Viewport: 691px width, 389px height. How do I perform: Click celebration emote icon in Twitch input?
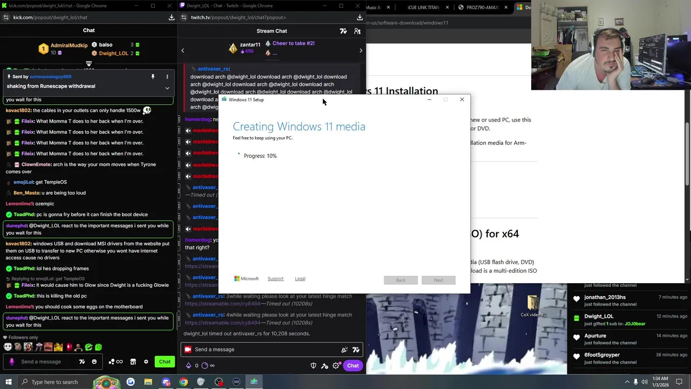(x=344, y=350)
